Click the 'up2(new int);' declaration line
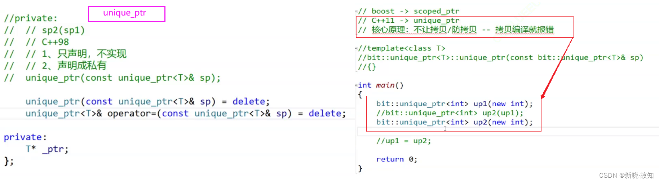Image resolution: width=659 pixels, height=182 pixels. pos(455,122)
